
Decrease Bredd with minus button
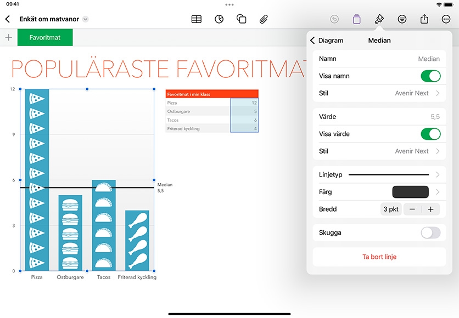[412, 209]
